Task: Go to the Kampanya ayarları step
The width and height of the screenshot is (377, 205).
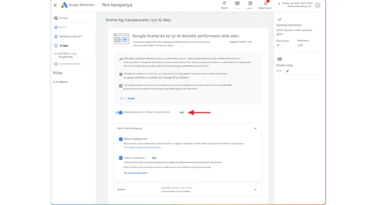Action: click(x=70, y=36)
